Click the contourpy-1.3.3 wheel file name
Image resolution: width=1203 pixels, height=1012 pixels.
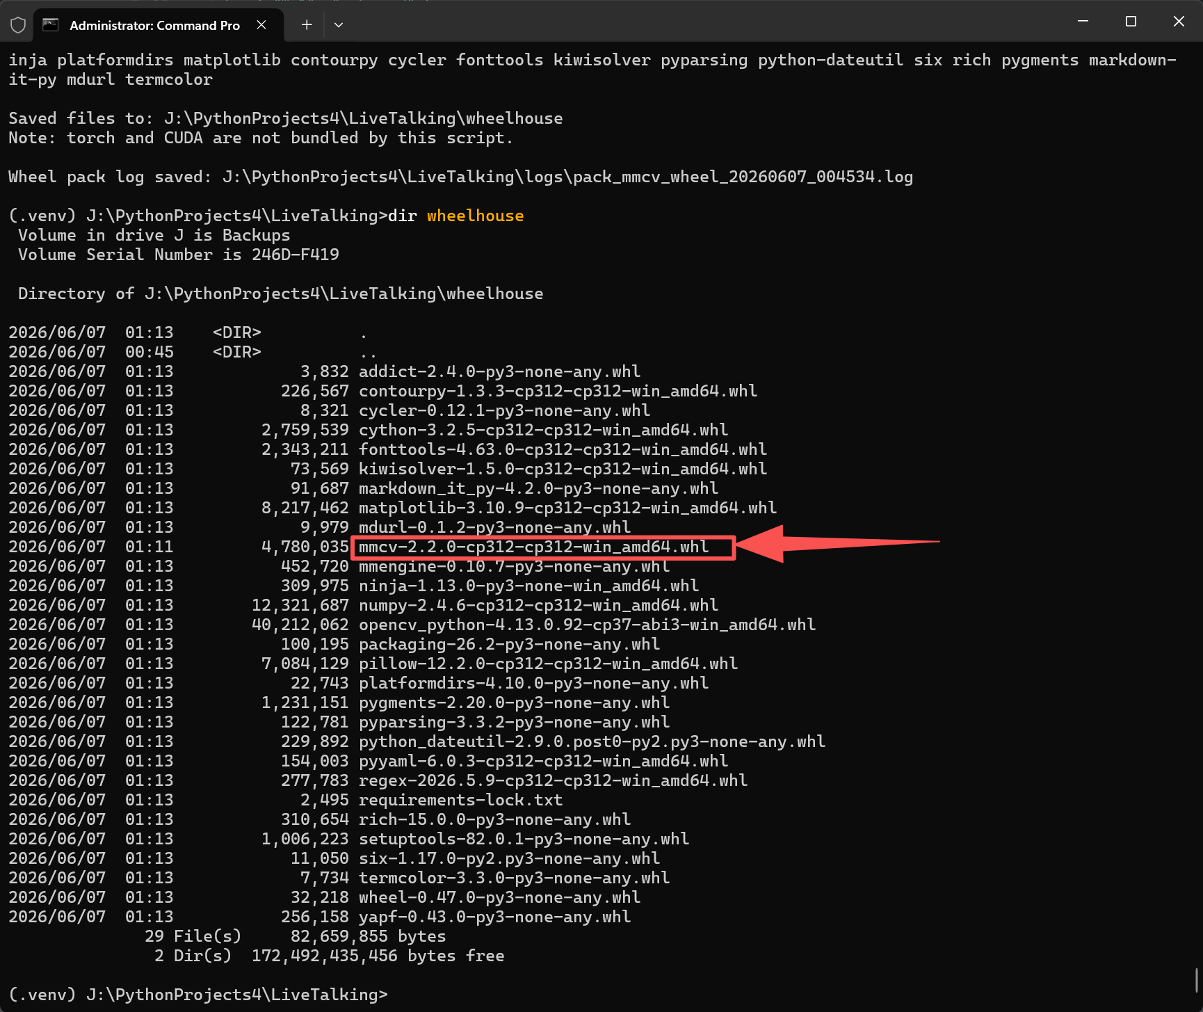558,391
